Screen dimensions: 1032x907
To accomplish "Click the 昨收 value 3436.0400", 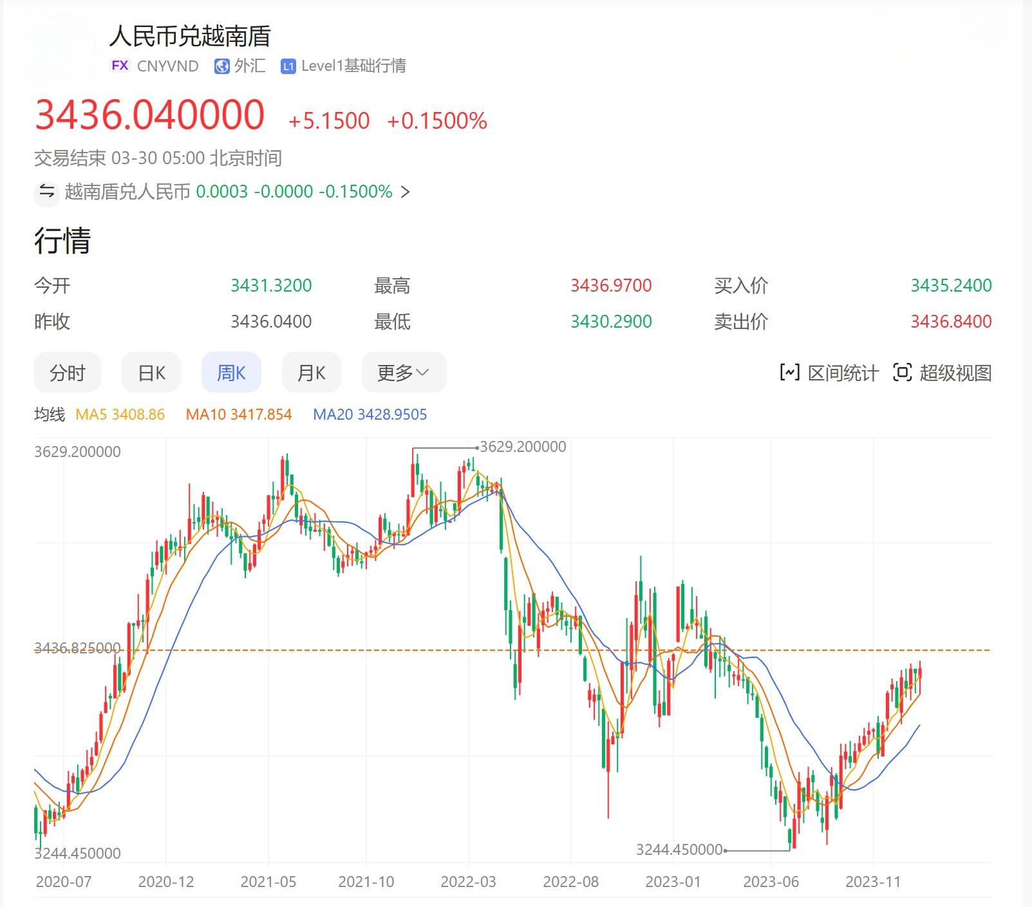I will 271,321.
